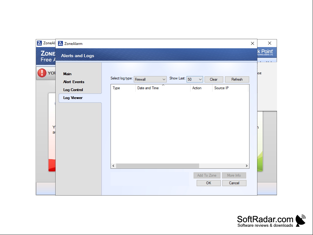This screenshot has width=313, height=235.
Task: Click the More Info button
Action: 234,175
